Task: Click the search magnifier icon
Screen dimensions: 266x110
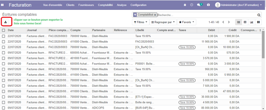Action: [259, 15]
